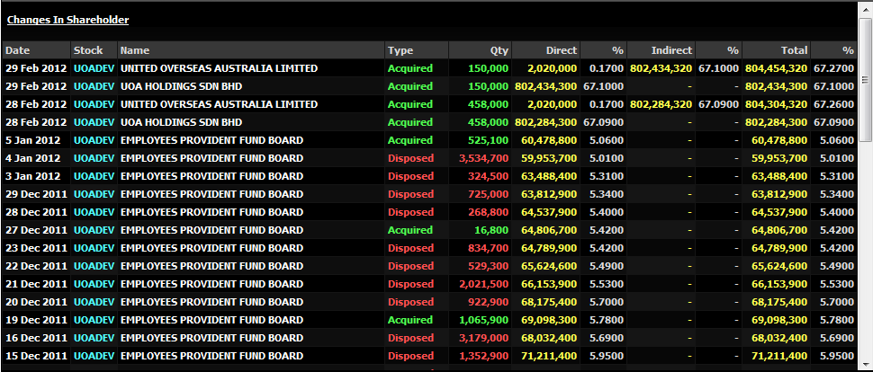
Task: Click indirect percentage 67.0900
Action: (x=719, y=104)
